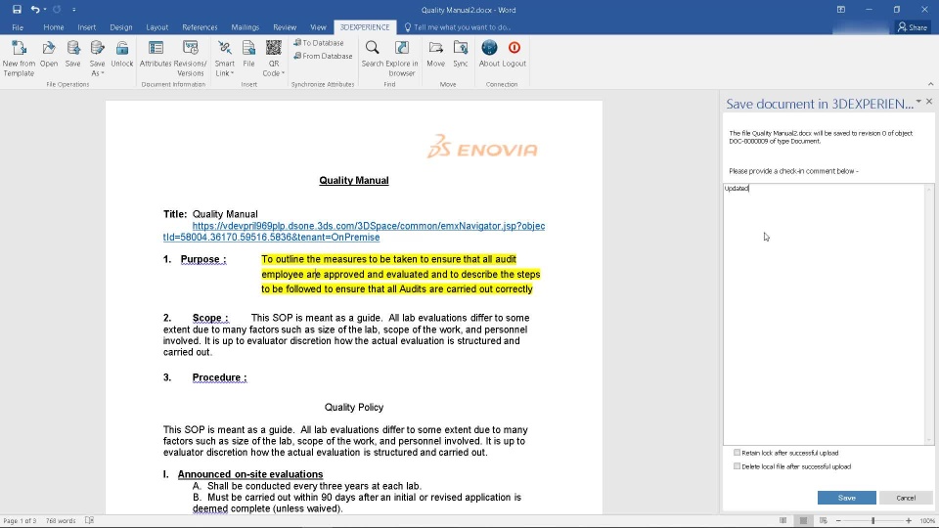Zoom out with minus button

(x=838, y=521)
